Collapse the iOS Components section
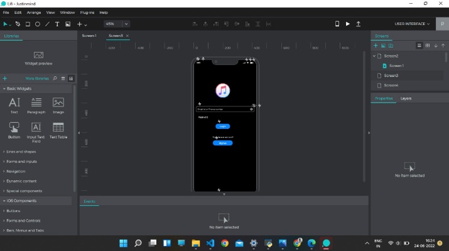The width and height of the screenshot is (449, 251). click(x=4, y=201)
